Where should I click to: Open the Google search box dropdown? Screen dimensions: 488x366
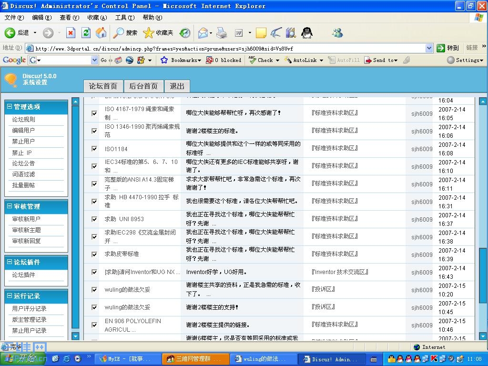(95, 60)
